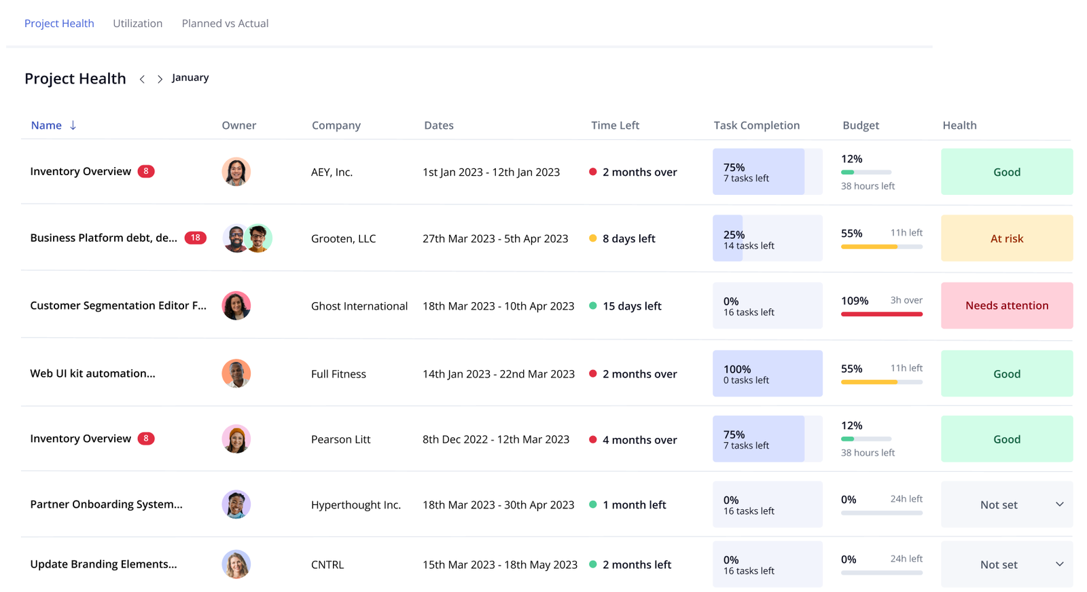The height and width of the screenshot is (592, 1087).
Task: Click the 109% red budget bar
Action: pyautogui.click(x=882, y=314)
